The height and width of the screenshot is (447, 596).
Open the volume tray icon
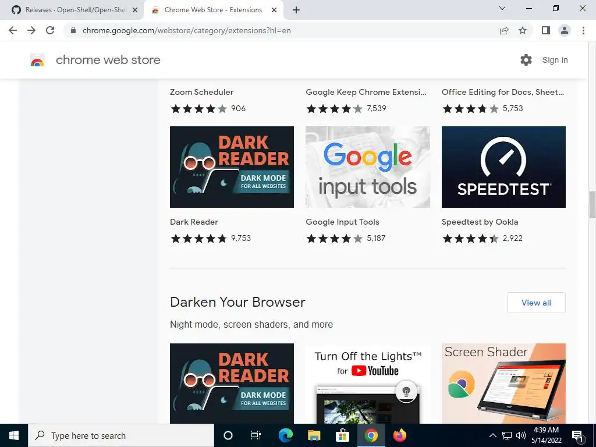pyautogui.click(x=521, y=435)
